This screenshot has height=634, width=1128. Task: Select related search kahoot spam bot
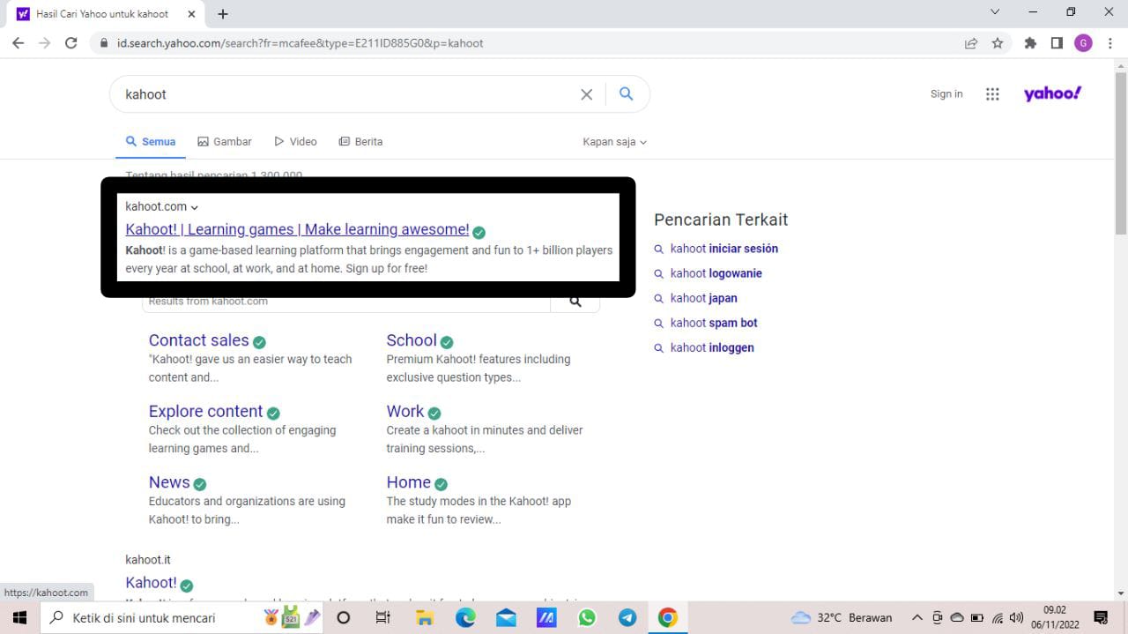pos(714,323)
